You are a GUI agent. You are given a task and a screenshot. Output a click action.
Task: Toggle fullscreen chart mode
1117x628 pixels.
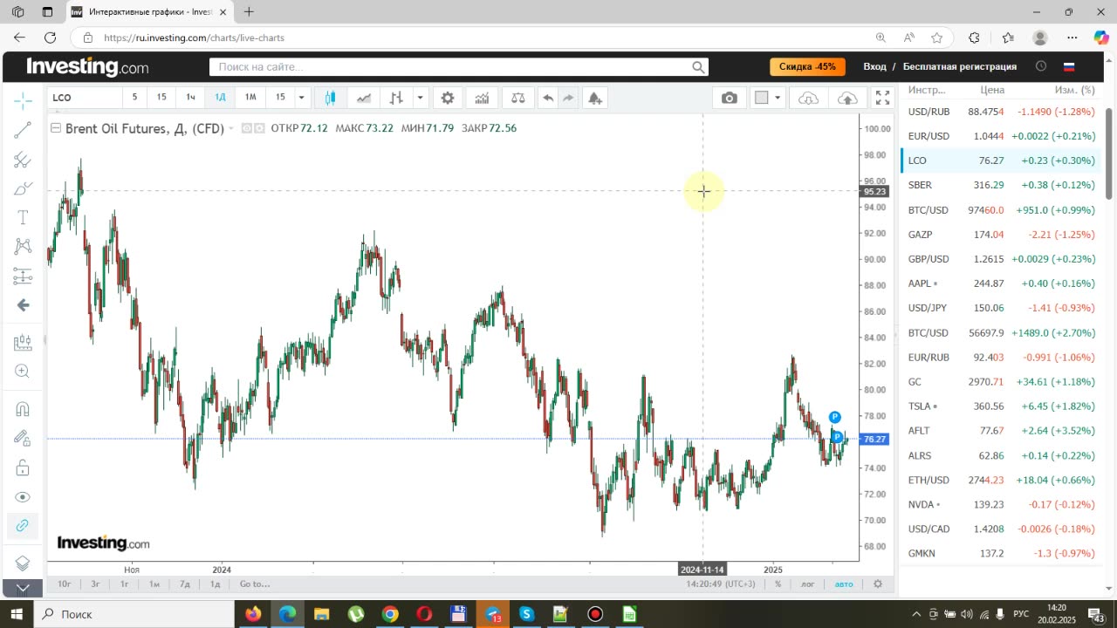click(x=883, y=98)
